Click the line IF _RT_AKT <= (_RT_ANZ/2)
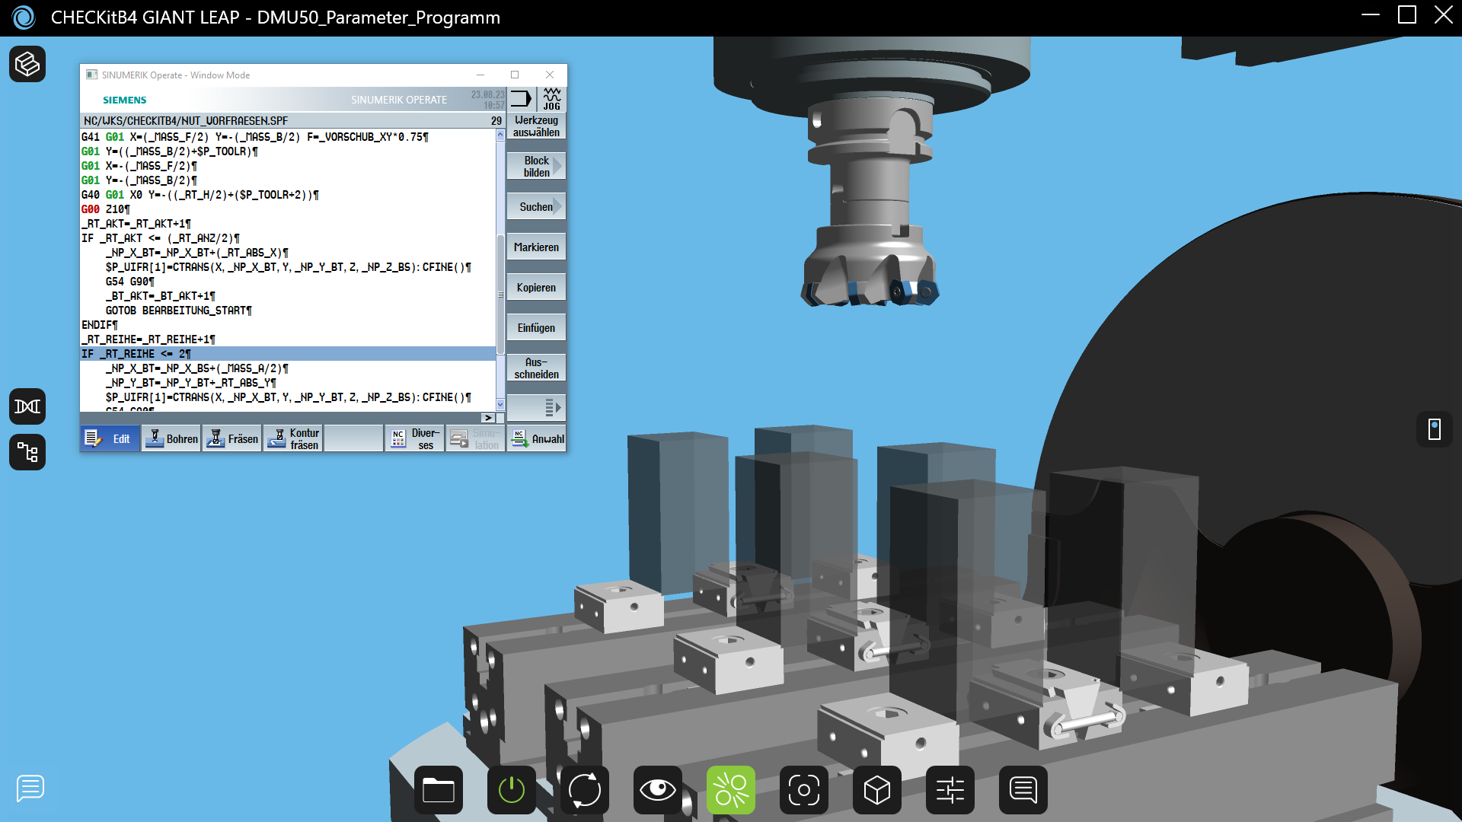1462x822 pixels. click(161, 238)
